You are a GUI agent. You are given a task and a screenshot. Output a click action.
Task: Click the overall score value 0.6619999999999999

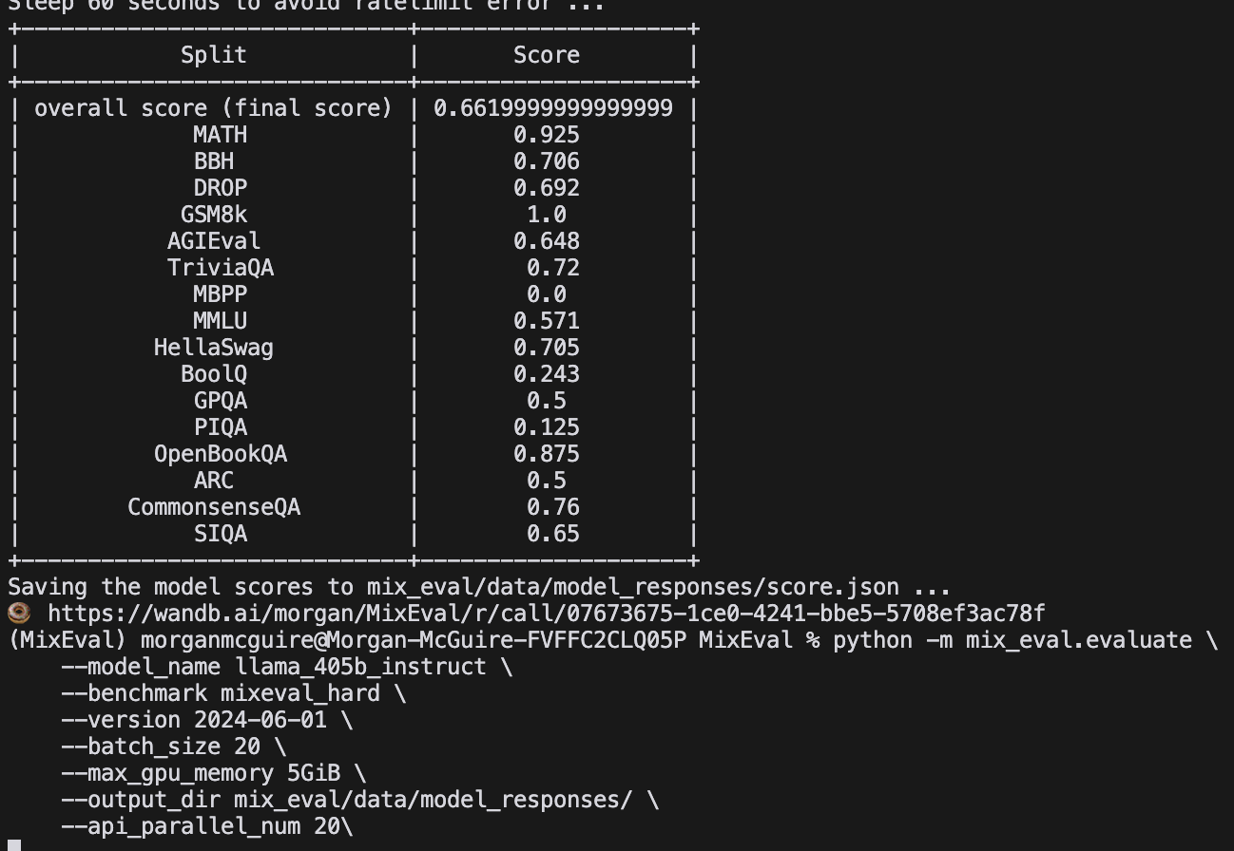tap(552, 108)
